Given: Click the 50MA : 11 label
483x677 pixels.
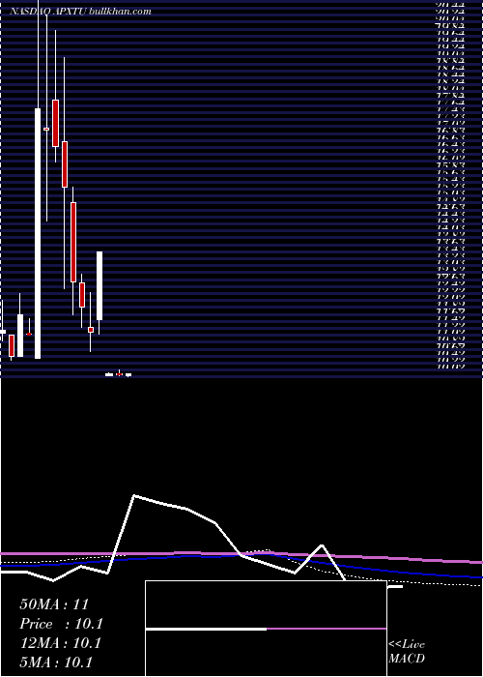Looking at the screenshot, I should [x=54, y=604].
